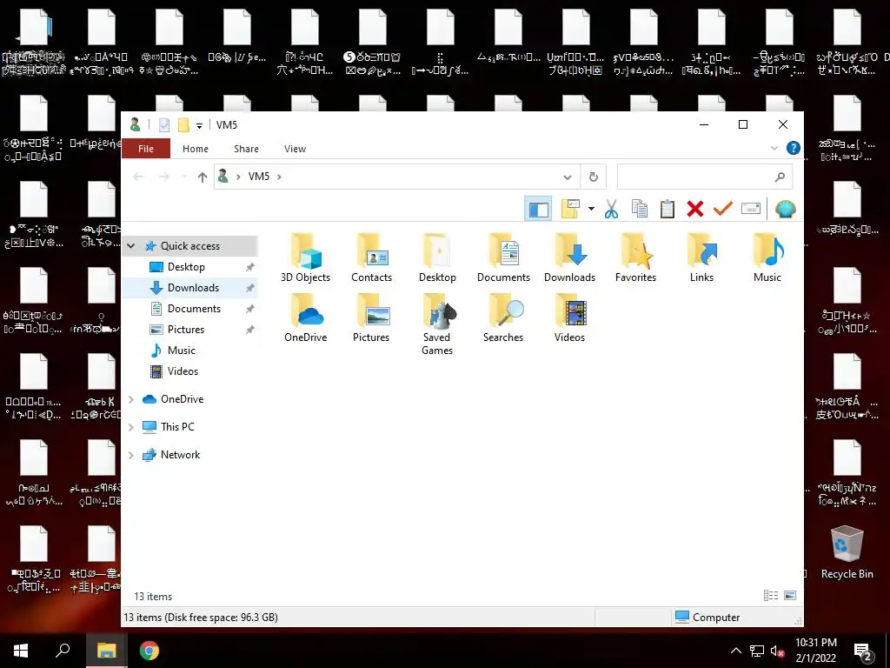
Task: Go up one folder level
Action: (x=202, y=177)
